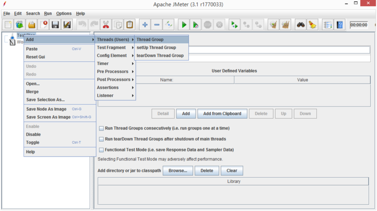Click the Copy toolbar icon
This screenshot has width=377, height=211.
118,25
